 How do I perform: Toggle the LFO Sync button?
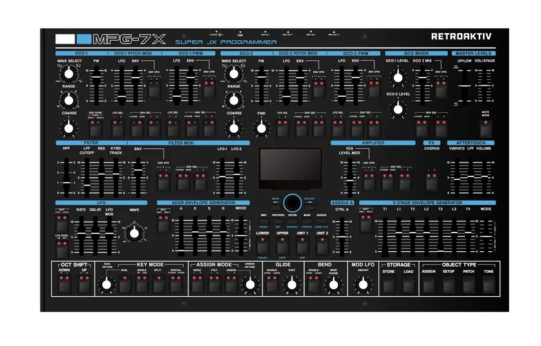click(62, 249)
